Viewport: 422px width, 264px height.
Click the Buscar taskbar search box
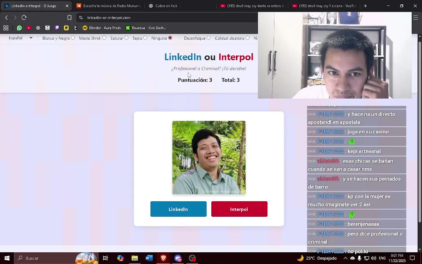pyautogui.click(x=56, y=258)
